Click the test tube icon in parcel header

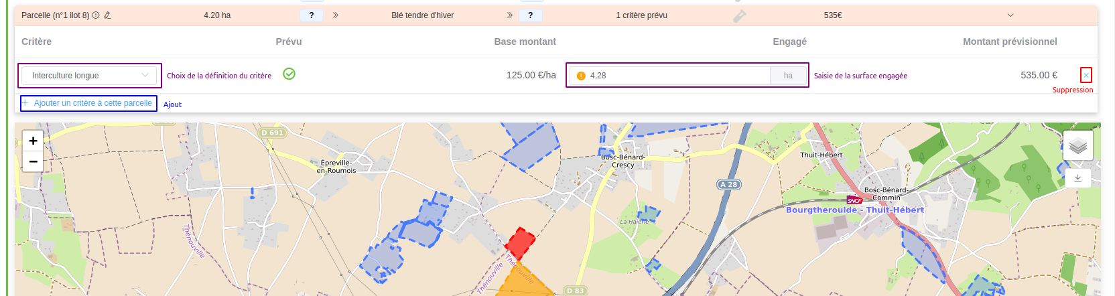739,16
